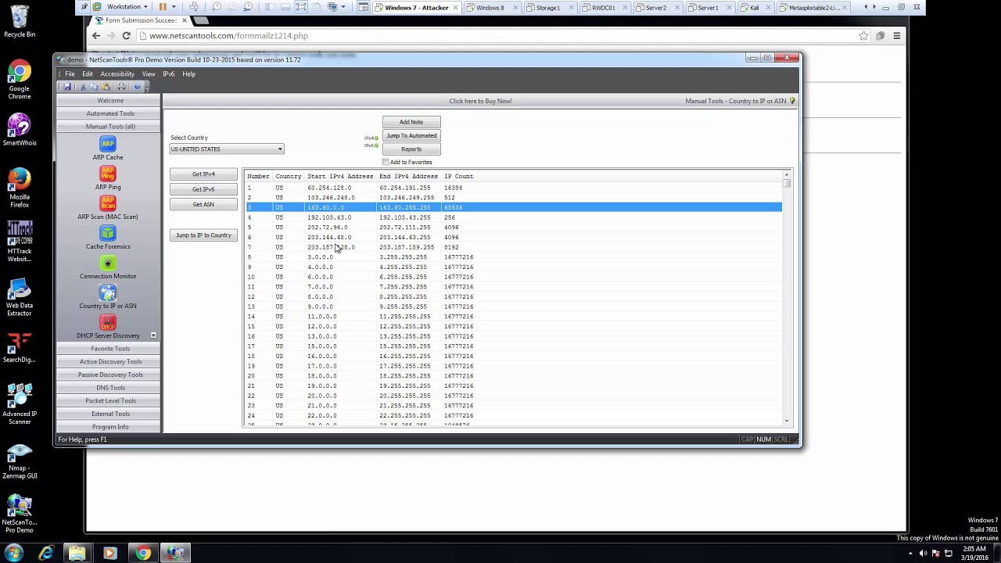Expand the left tool list down arrow

pyautogui.click(x=153, y=335)
